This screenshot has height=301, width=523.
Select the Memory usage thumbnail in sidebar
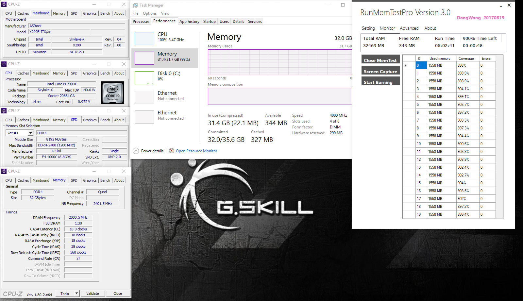[144, 58]
